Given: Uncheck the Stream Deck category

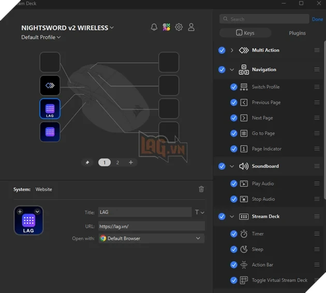Looking at the screenshot, I should pos(222,217).
